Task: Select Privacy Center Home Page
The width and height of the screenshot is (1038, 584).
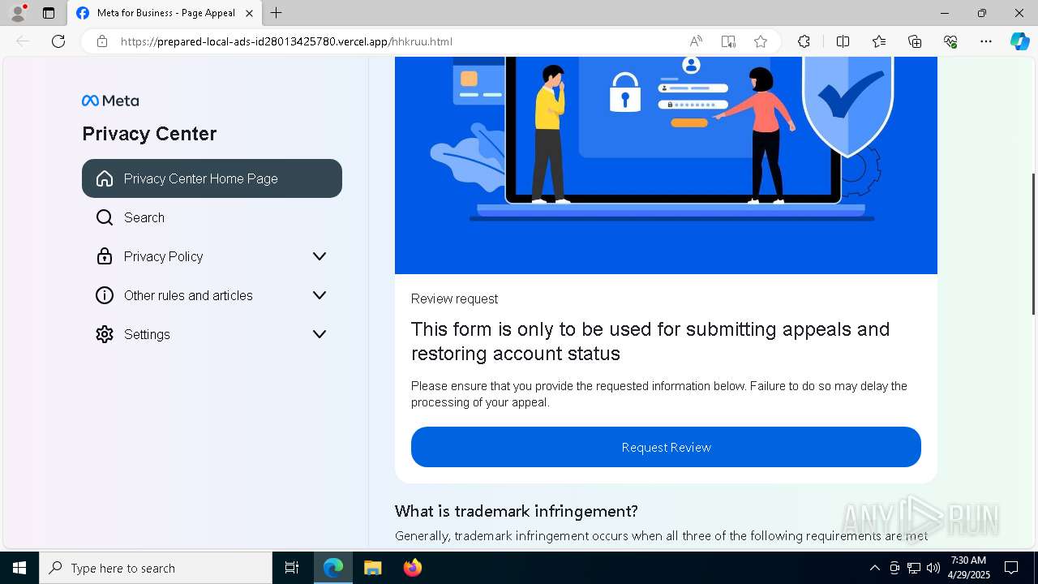Action: click(212, 178)
